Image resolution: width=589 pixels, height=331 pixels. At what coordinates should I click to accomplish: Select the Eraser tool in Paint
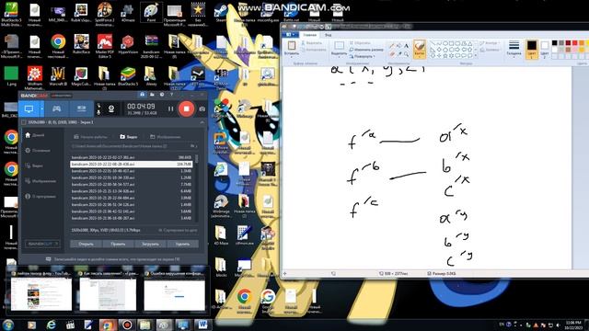[x=392, y=54]
